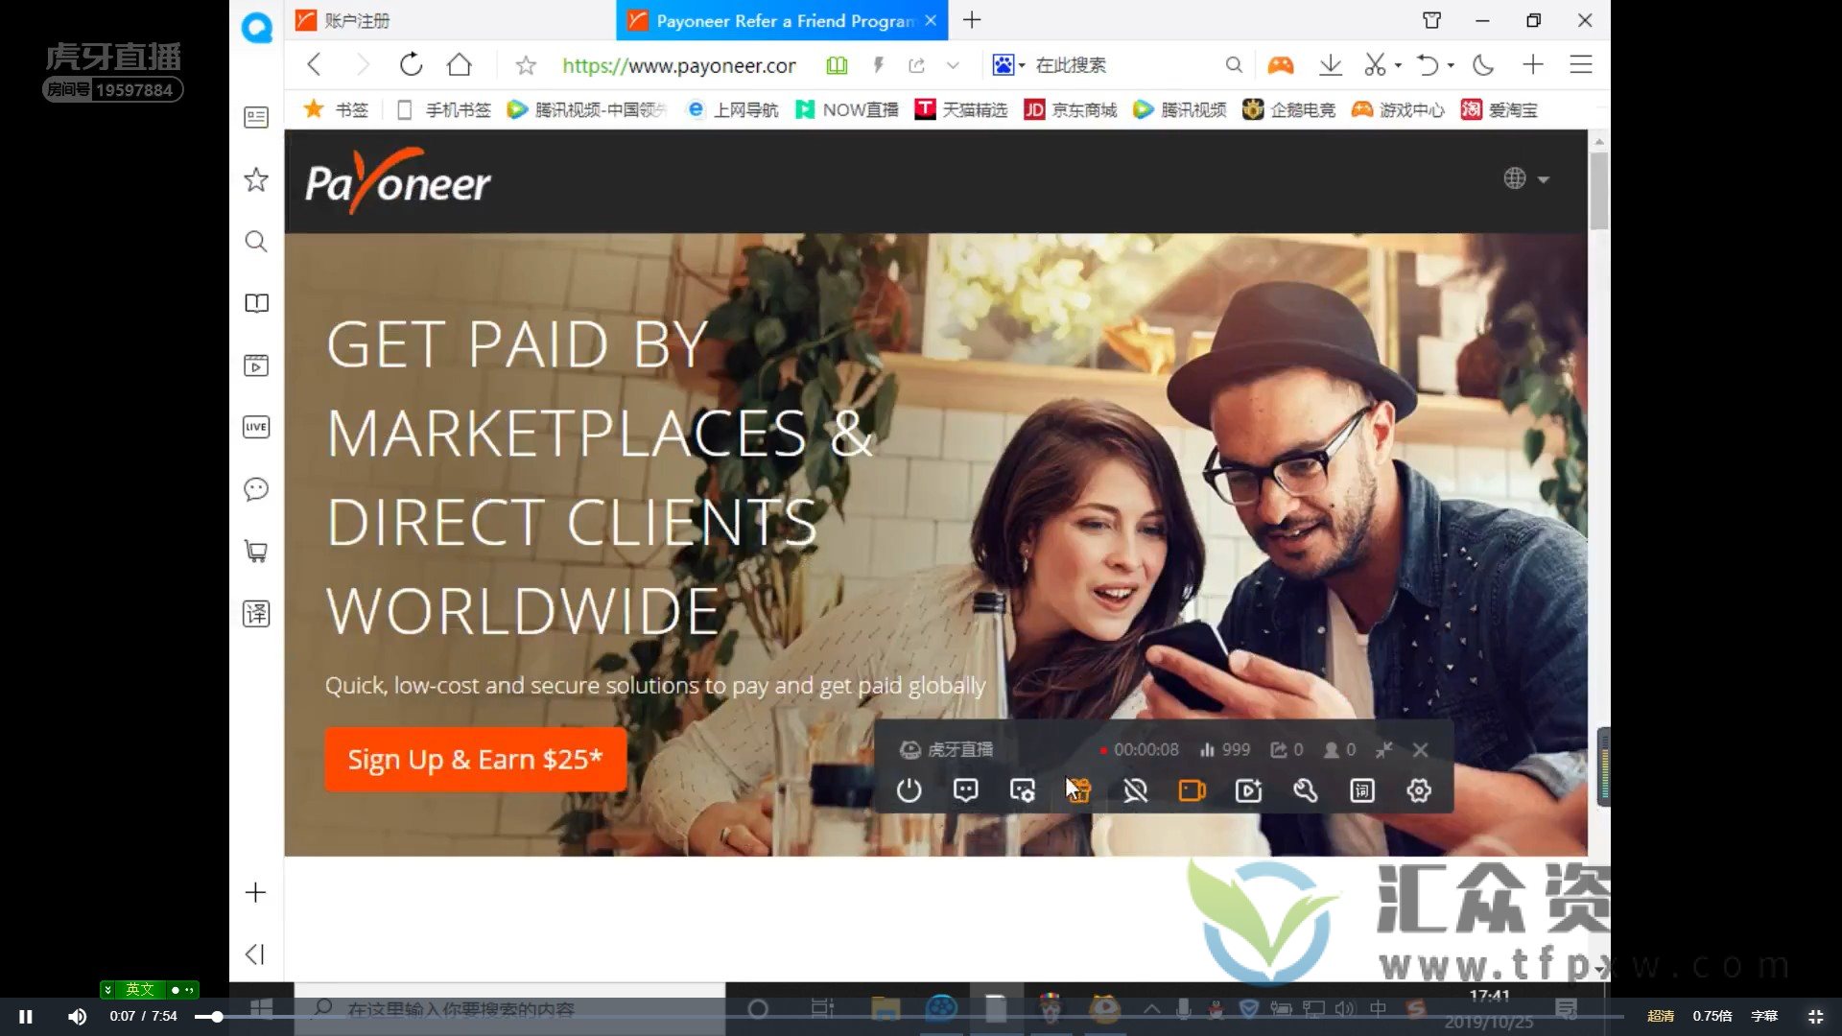Expand the share dropdown in address bar
1842x1036 pixels.
(x=952, y=64)
